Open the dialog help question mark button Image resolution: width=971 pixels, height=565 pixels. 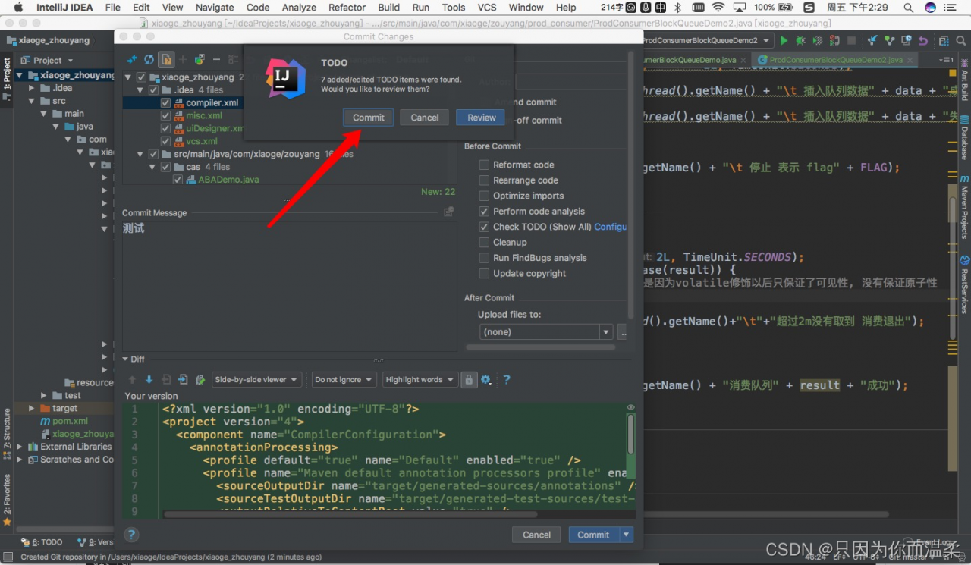(131, 535)
